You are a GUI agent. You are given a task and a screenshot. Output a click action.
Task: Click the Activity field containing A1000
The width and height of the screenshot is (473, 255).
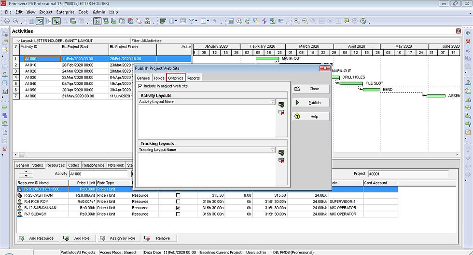coord(98,174)
